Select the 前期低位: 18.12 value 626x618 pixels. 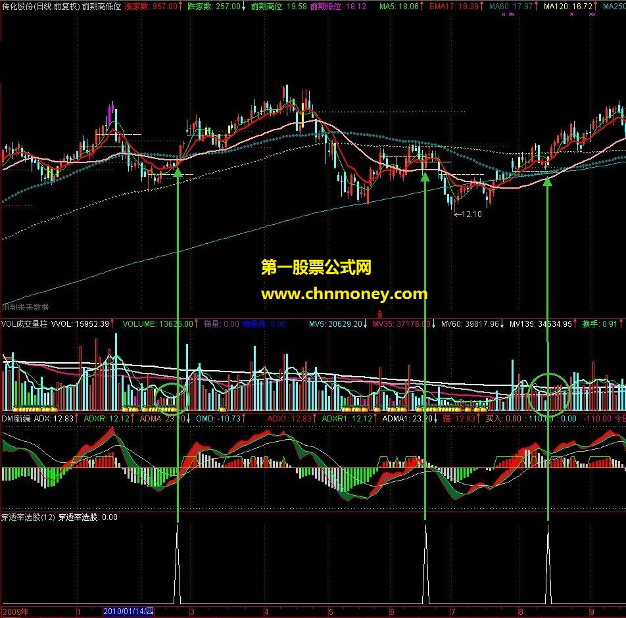[338, 7]
